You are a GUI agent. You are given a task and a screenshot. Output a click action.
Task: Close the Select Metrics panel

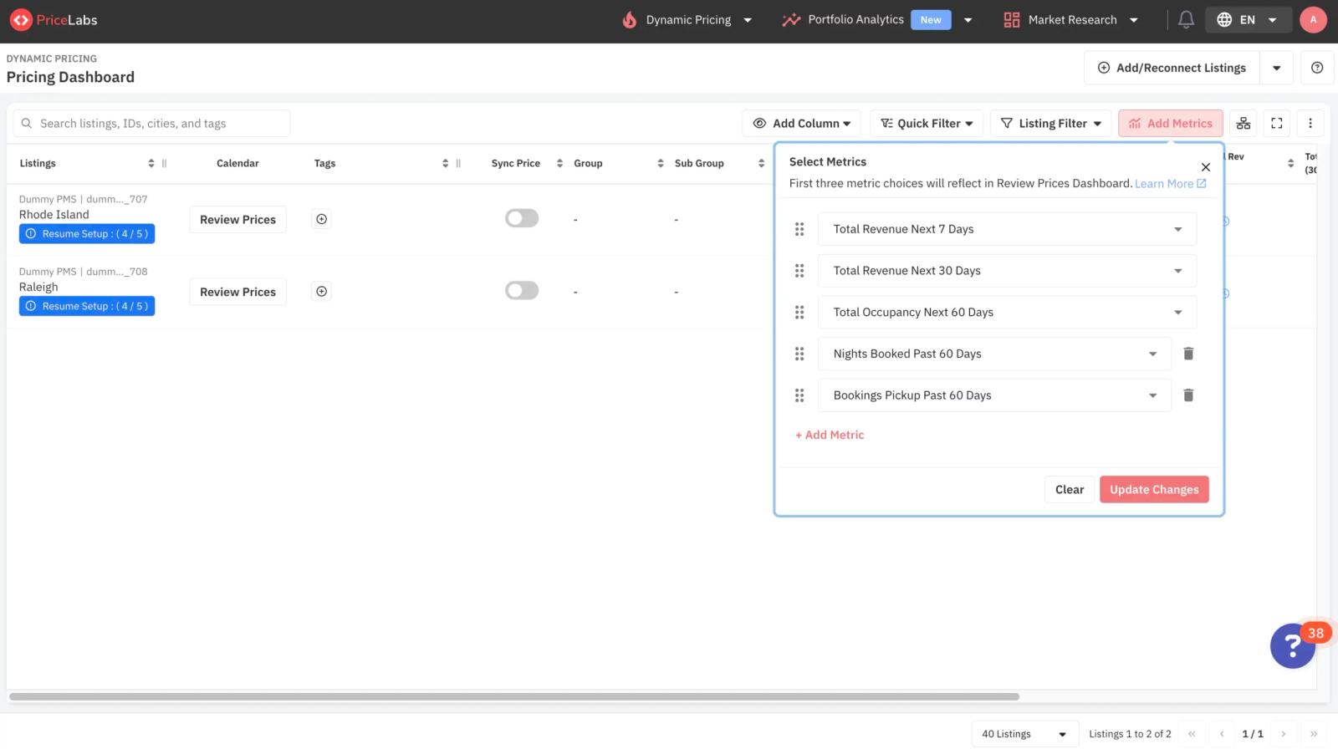(1206, 167)
